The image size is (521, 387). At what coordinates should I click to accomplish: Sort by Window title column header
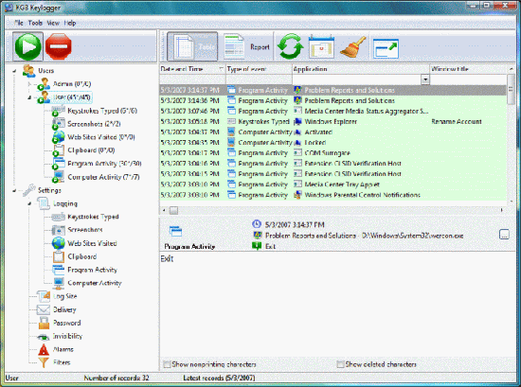pos(468,69)
